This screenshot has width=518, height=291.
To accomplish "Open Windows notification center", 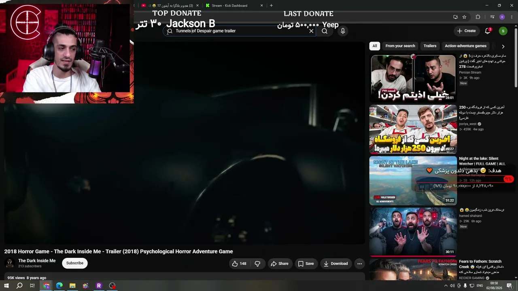I will (511, 286).
